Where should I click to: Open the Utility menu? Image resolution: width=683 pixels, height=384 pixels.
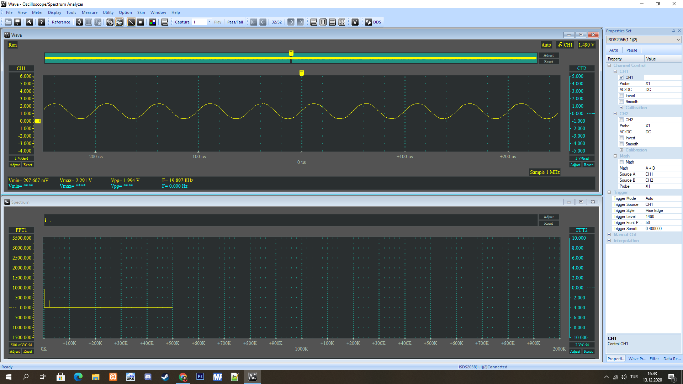click(x=108, y=12)
